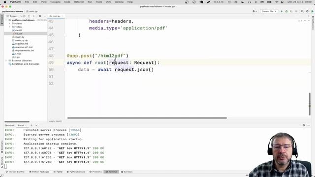Viewport: 315px width, 177px height.
Task: Run with coverage icon in toolbar
Action: (x=291, y=11)
